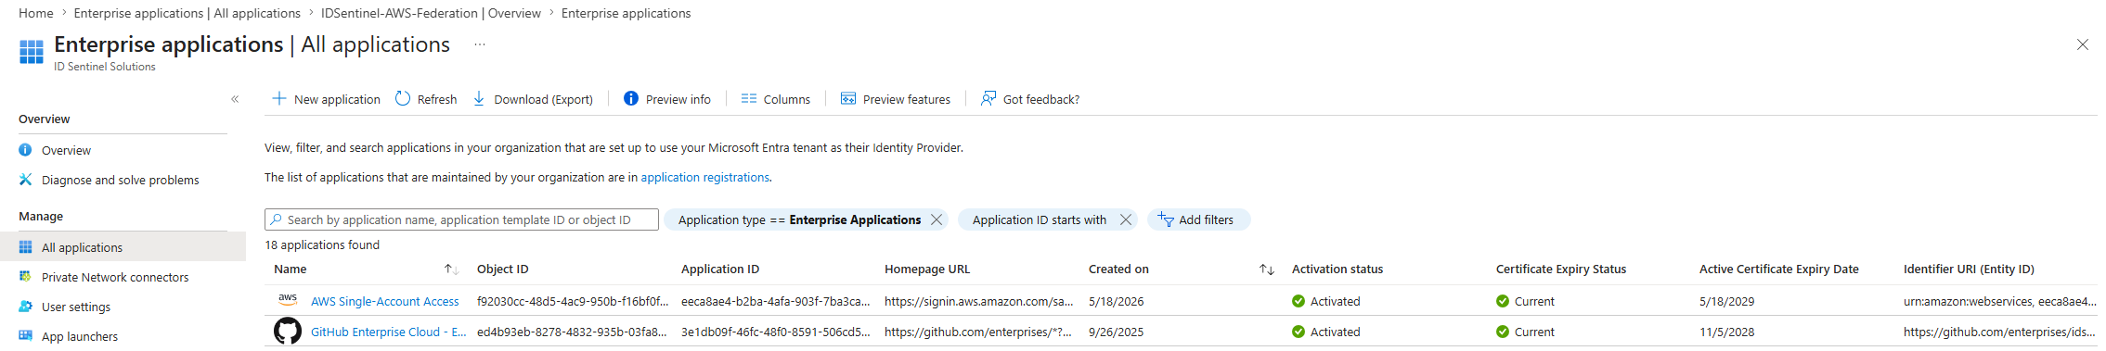Click the Active Certificate Expiry Date header
2106x351 pixels.
pyautogui.click(x=1779, y=270)
